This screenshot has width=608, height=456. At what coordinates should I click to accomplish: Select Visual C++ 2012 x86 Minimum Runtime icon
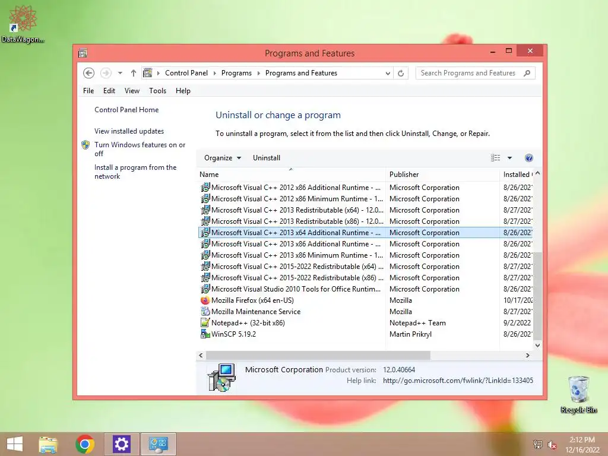pos(205,198)
